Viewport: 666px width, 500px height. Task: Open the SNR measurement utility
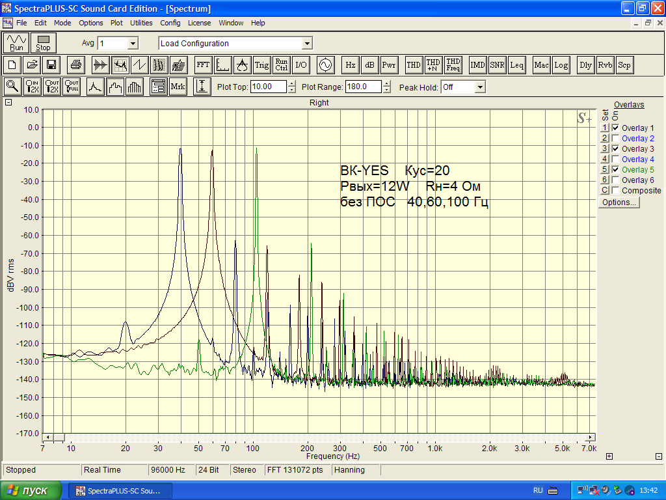pos(497,65)
